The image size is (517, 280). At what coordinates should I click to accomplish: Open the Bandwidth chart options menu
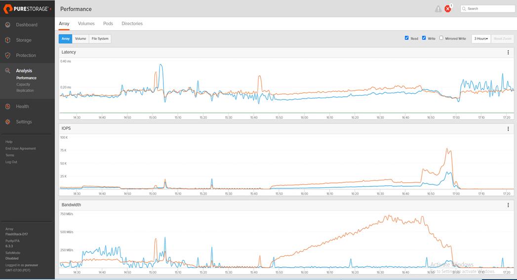[508, 205]
